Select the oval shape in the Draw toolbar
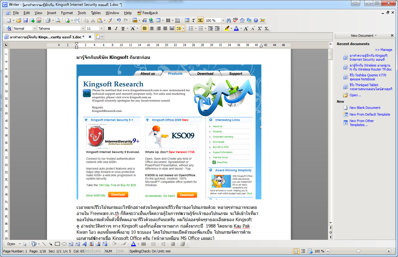The width and height of the screenshot is (398, 257). (64, 244)
